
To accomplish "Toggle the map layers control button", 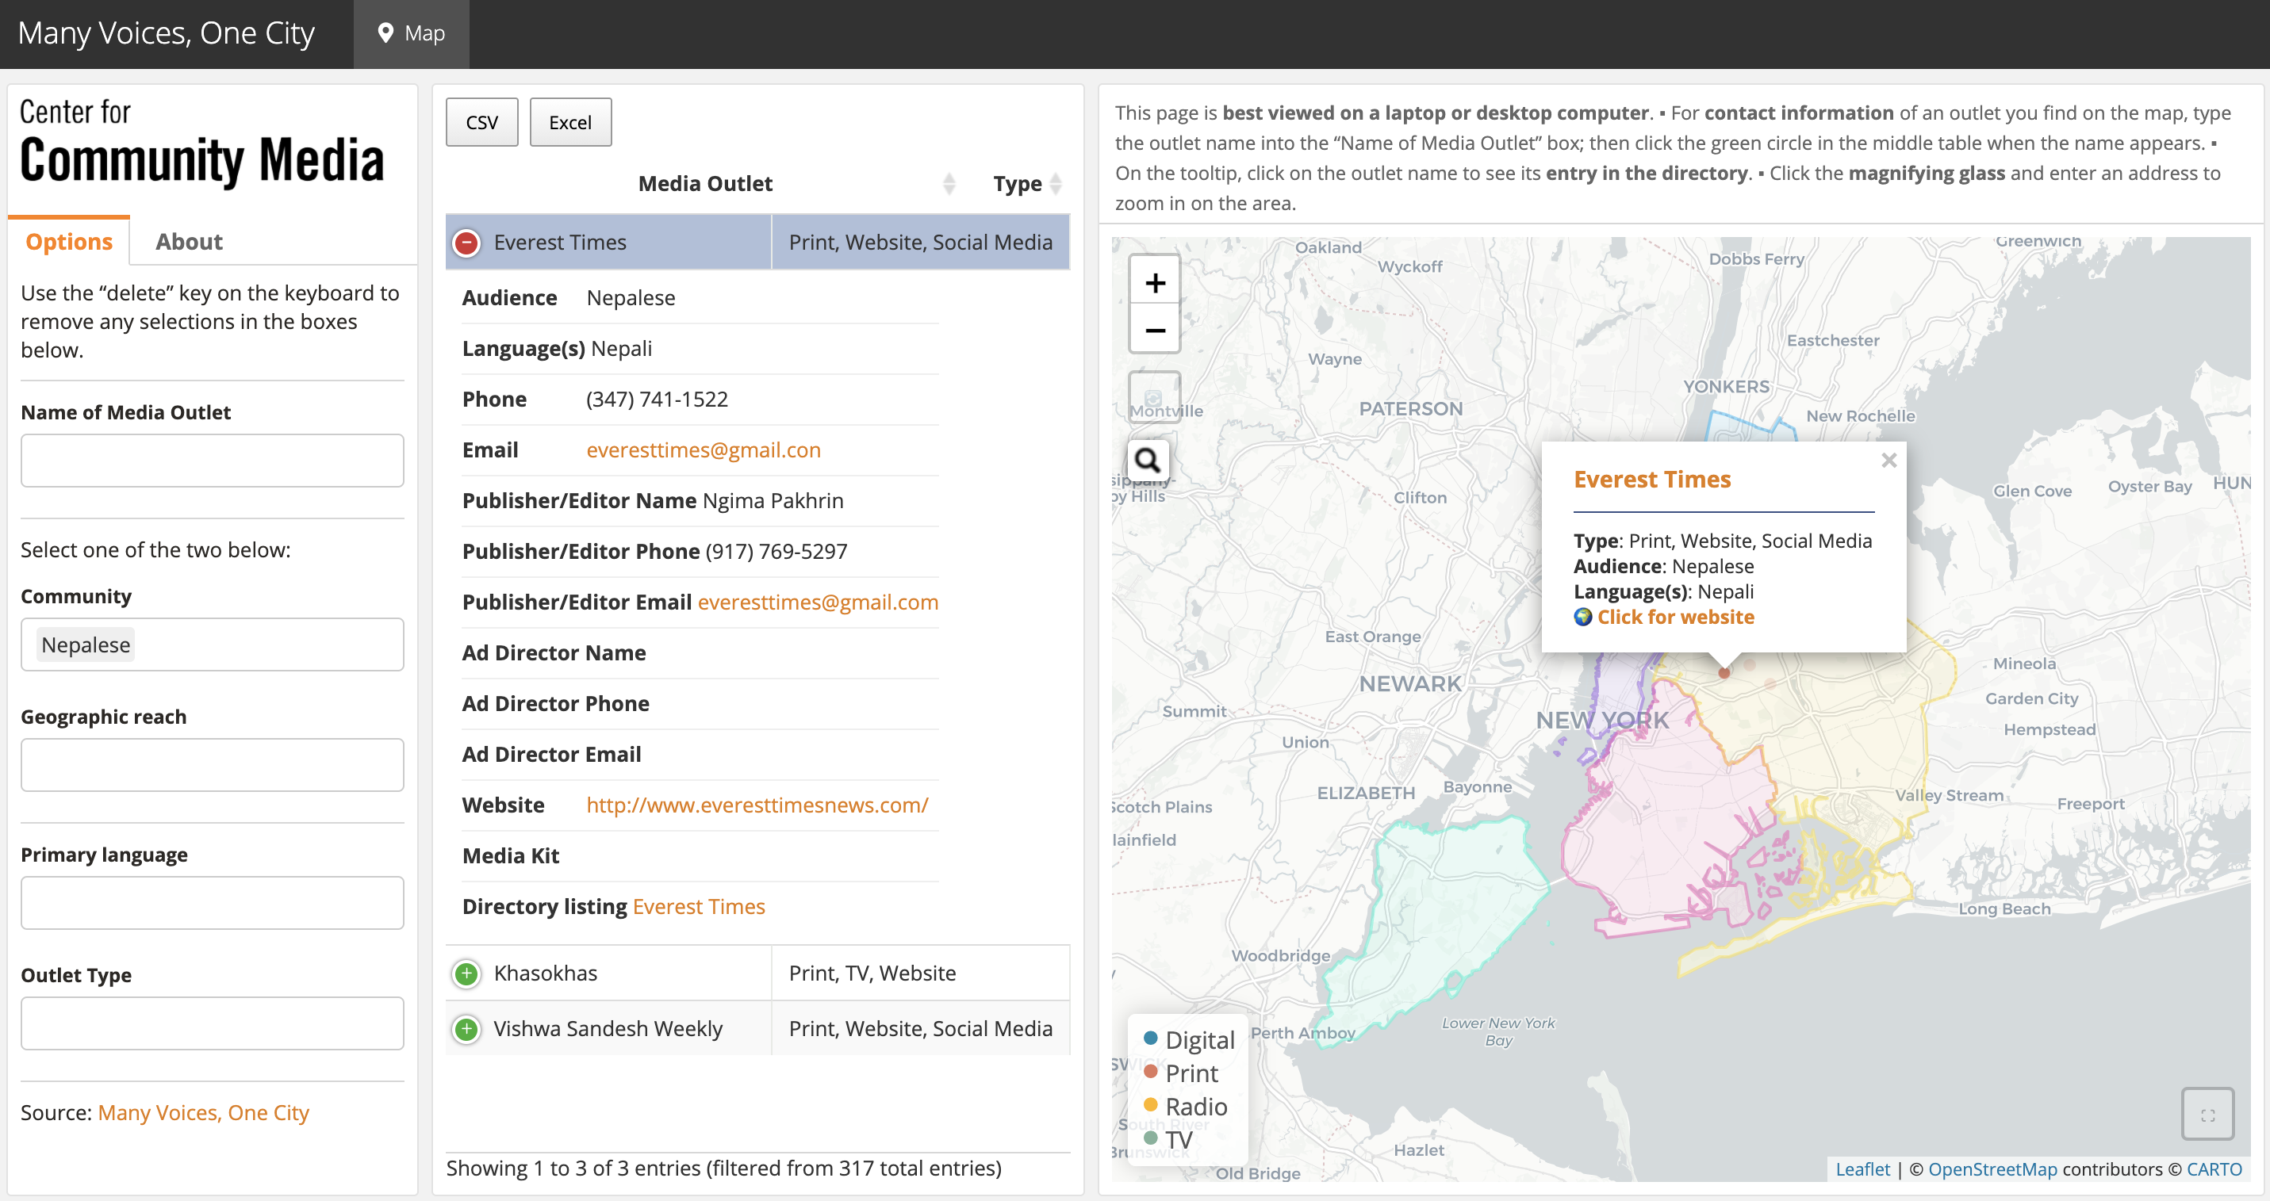I will click(x=1153, y=396).
